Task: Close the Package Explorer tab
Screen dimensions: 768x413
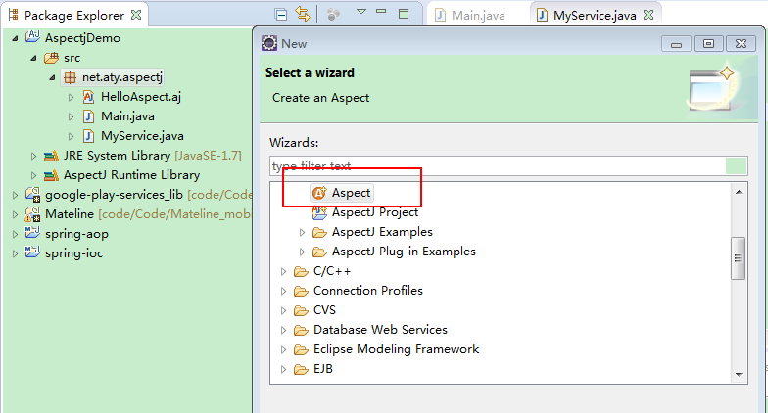Action: click(136, 15)
